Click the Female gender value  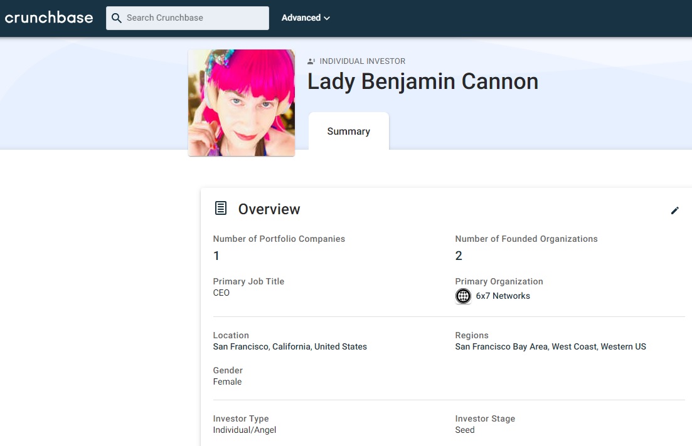pos(227,381)
